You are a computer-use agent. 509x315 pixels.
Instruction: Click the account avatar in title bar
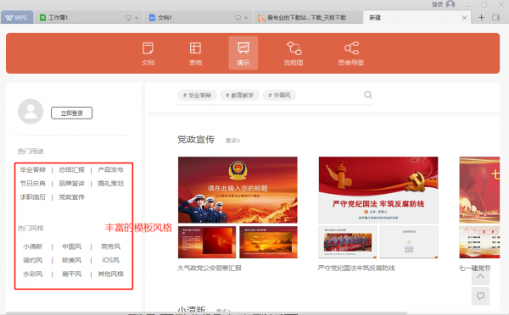pos(450,4)
